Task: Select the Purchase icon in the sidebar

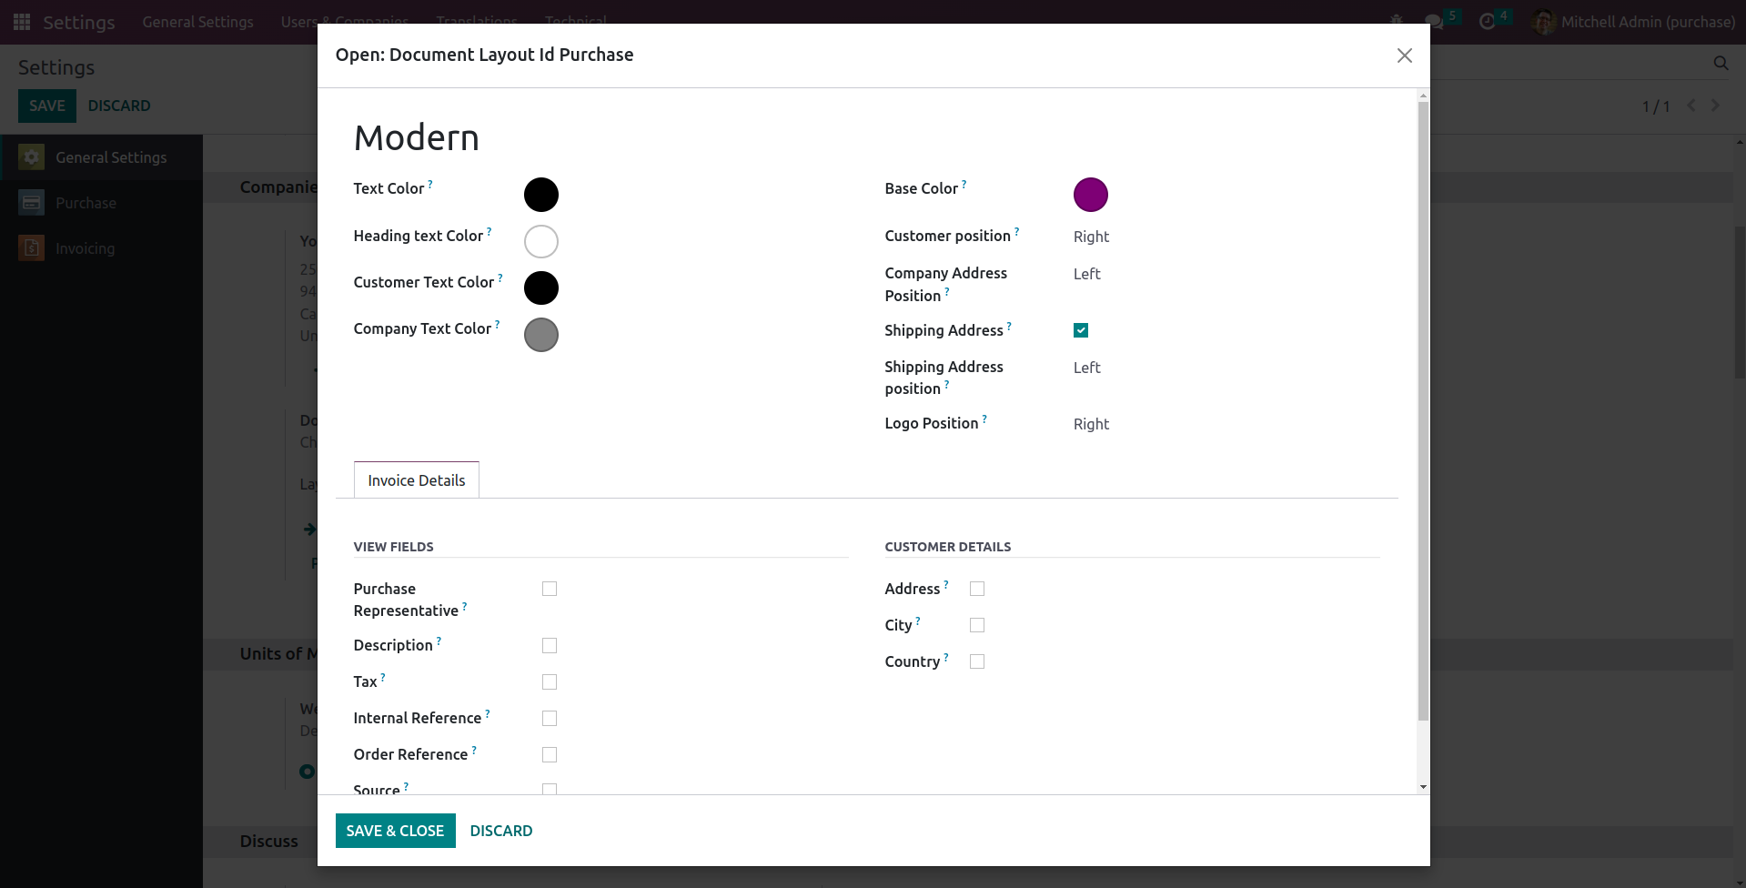Action: [x=32, y=203]
